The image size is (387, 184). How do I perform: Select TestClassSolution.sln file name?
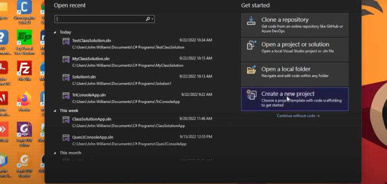click(x=92, y=41)
